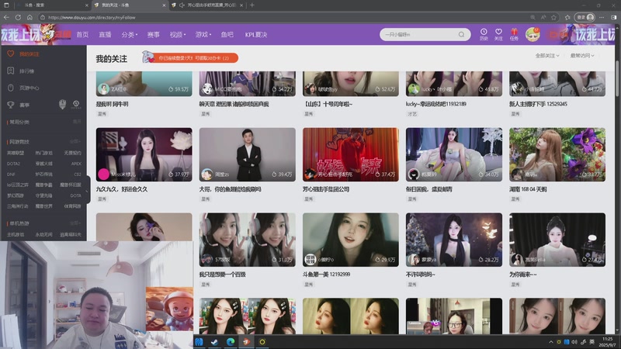Click the 页游中心 mouse icon in sidebar
The width and height of the screenshot is (621, 349).
pos(11,88)
